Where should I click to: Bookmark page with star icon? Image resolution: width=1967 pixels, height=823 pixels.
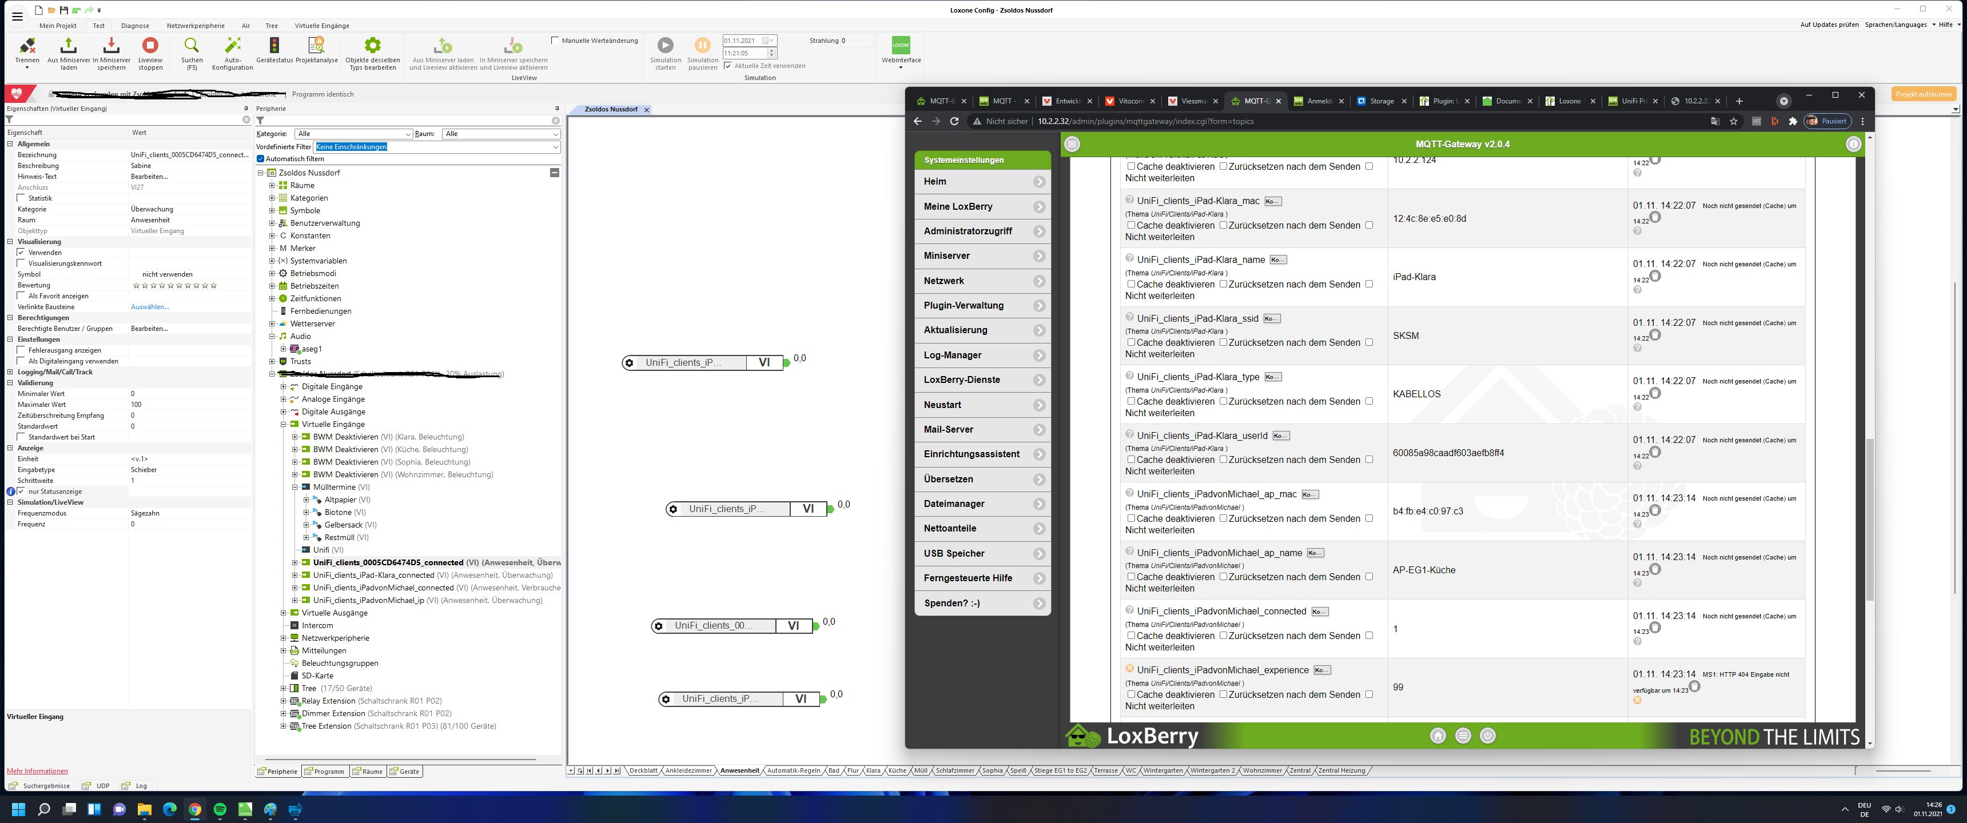(1734, 121)
